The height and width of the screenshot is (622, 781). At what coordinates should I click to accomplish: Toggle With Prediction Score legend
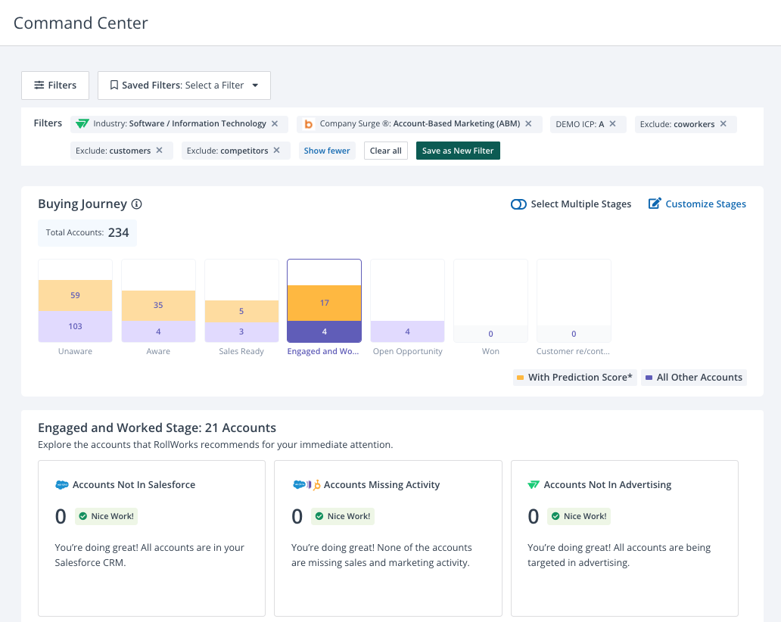pyautogui.click(x=574, y=377)
